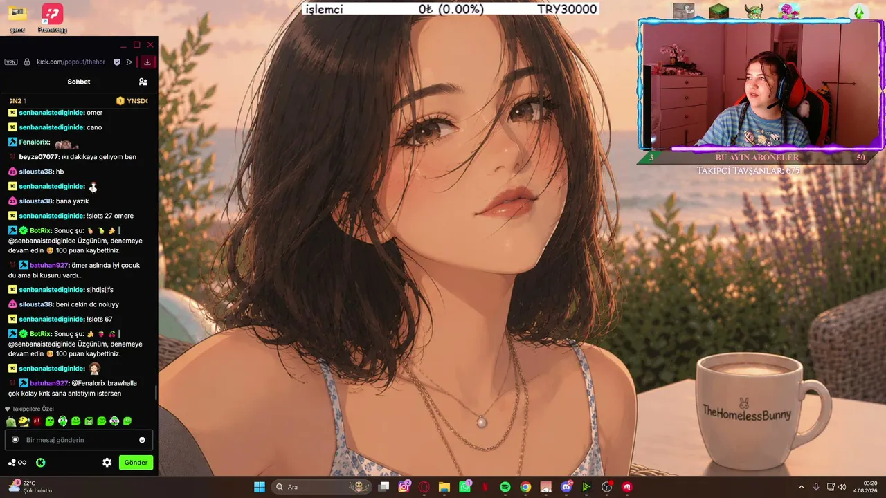
Task: Click the YNSDC leaderboard entry
Action: coord(132,101)
